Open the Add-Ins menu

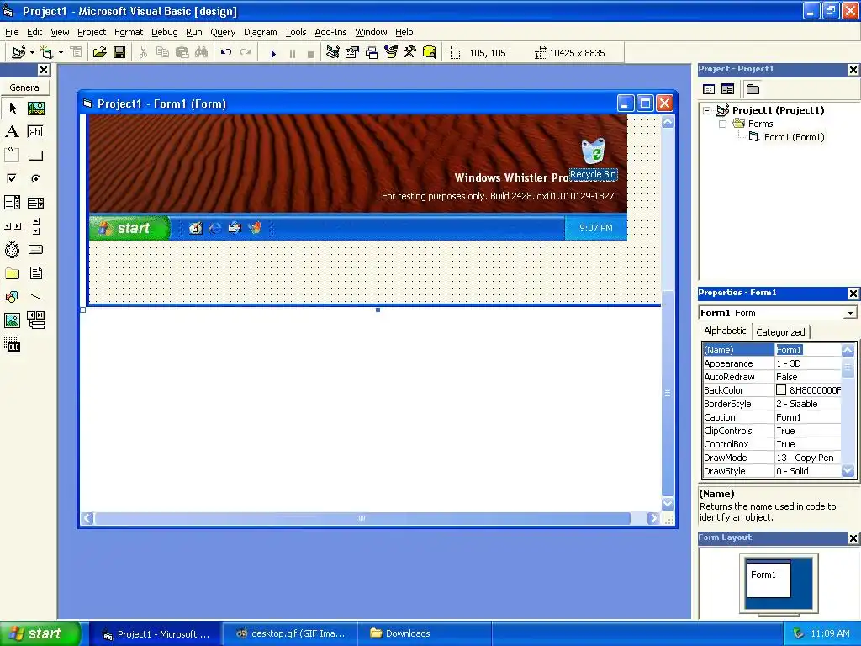point(330,32)
